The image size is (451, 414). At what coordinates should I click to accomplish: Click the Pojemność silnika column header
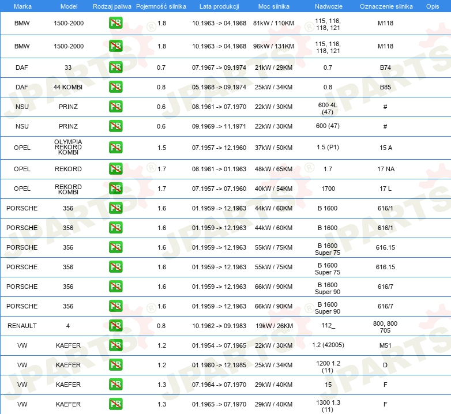point(161,6)
